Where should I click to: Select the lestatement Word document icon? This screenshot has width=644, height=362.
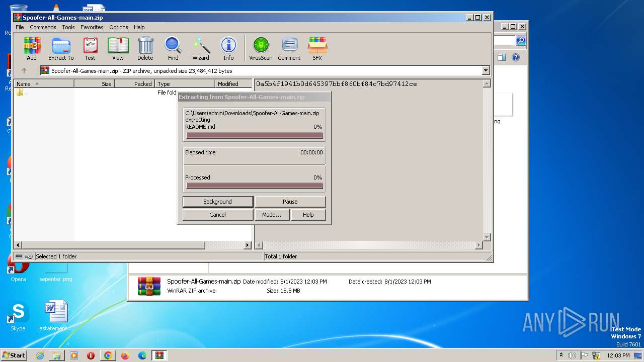56,317
